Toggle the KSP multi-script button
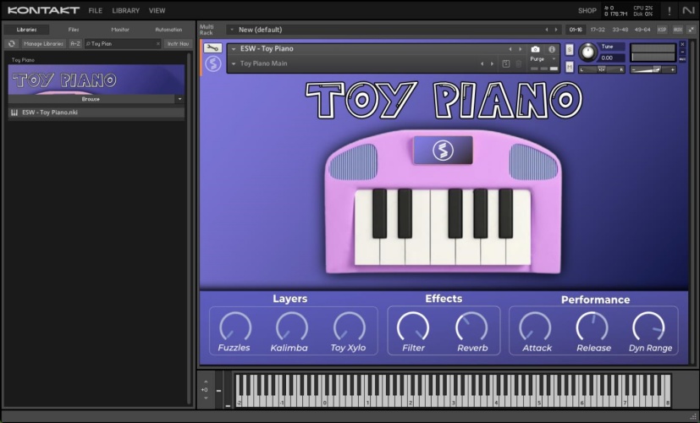700x423 pixels. (x=662, y=30)
